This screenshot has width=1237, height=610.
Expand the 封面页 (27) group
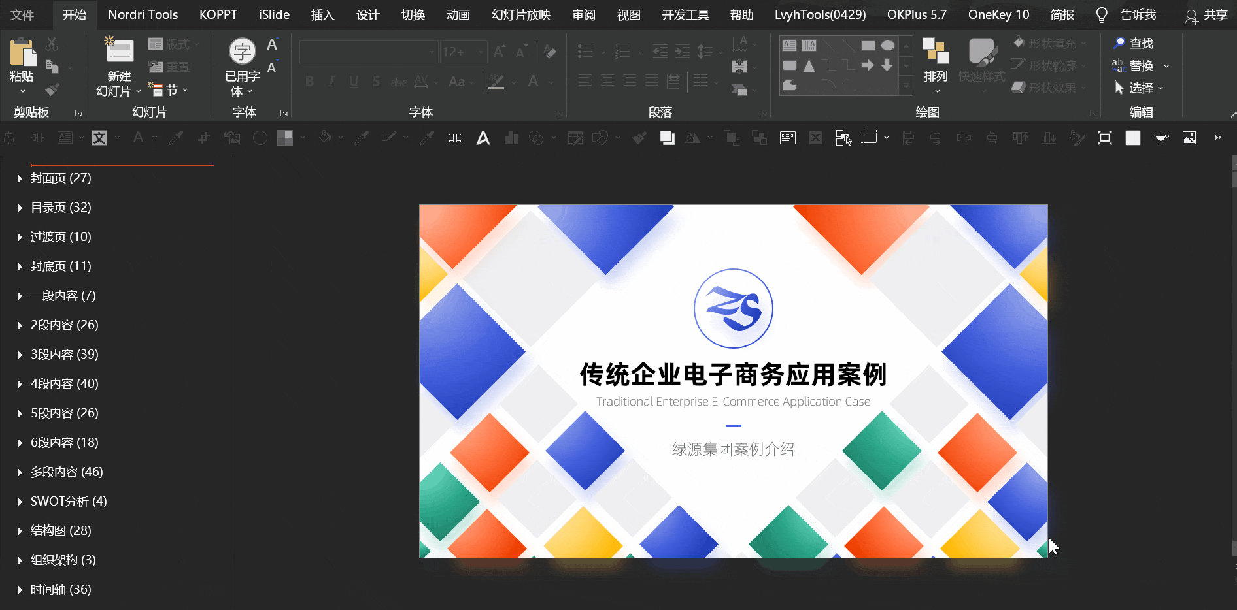click(20, 178)
